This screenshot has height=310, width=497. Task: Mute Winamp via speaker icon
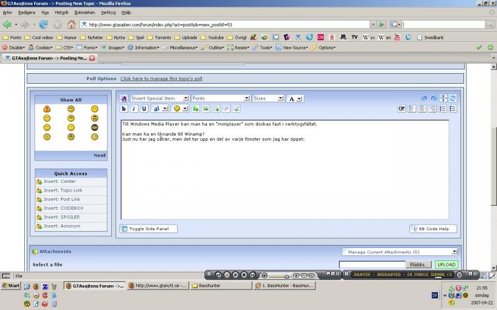click(265, 275)
